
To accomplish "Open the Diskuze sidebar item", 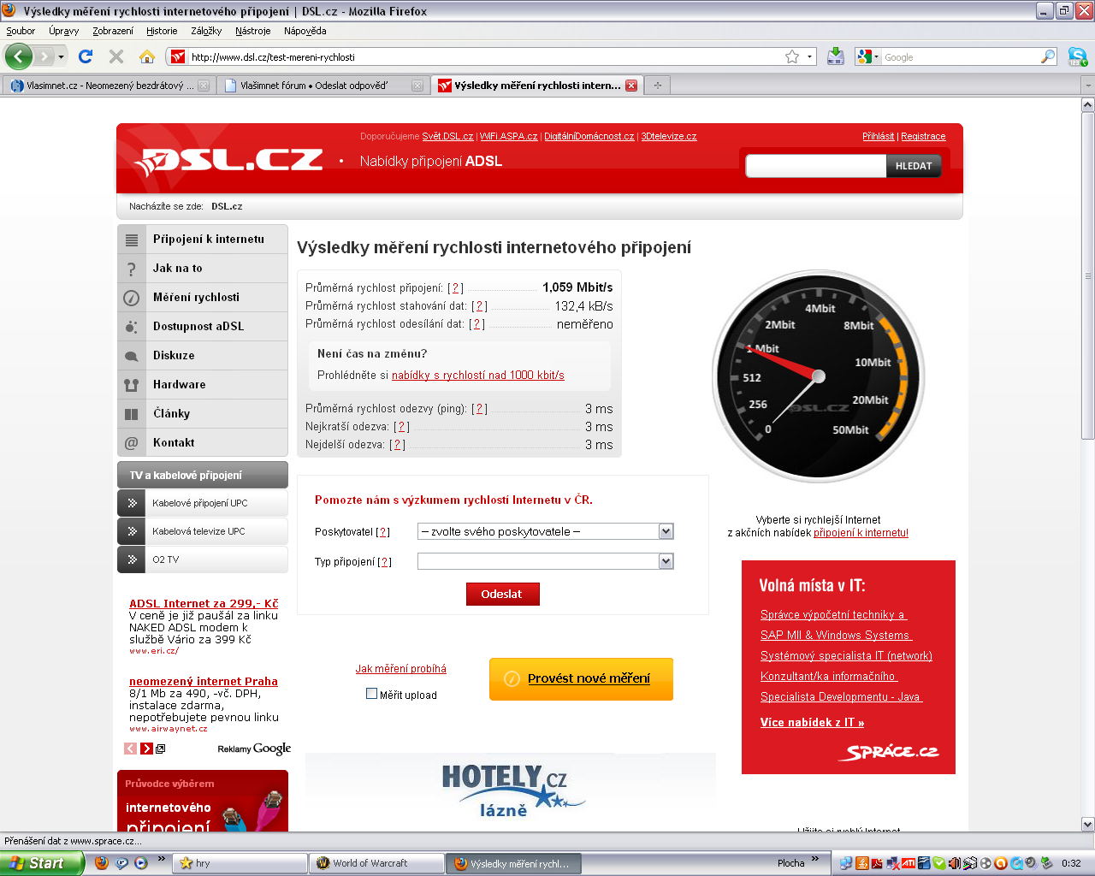I will point(203,356).
